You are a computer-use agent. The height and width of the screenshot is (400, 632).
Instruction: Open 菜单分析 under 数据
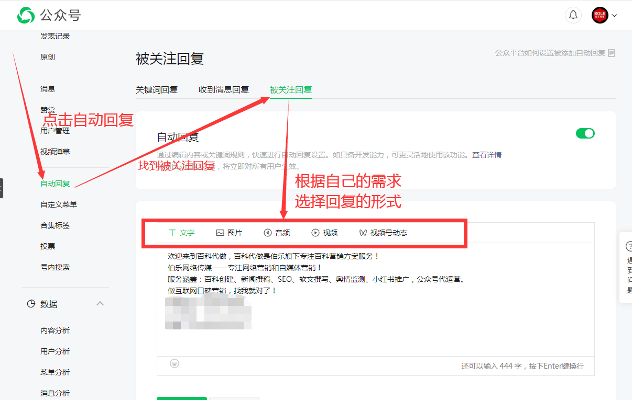(x=55, y=372)
